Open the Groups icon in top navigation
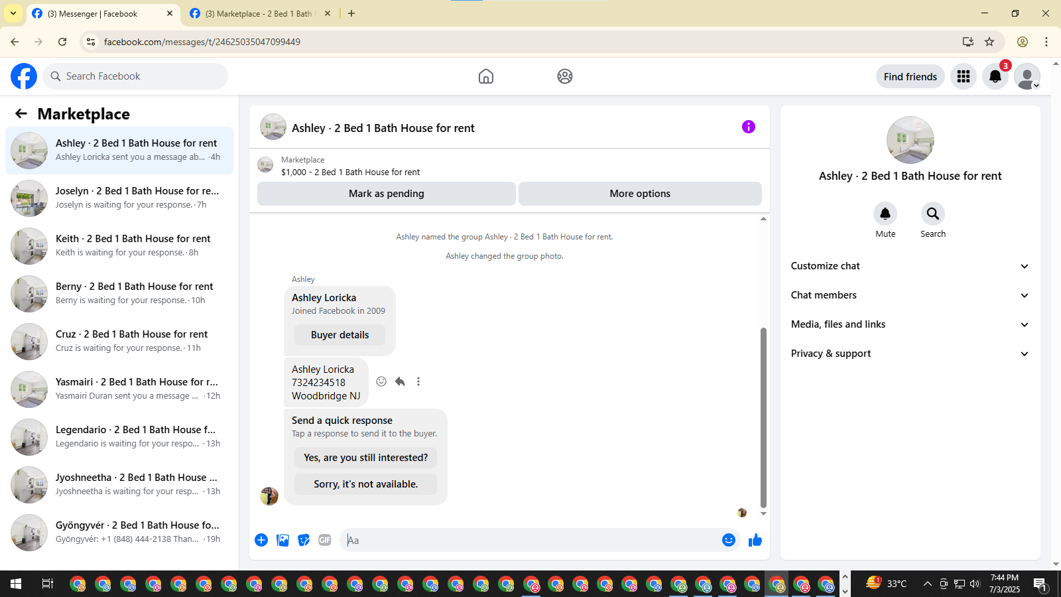Screen dimensions: 1061x597 (x=565, y=76)
